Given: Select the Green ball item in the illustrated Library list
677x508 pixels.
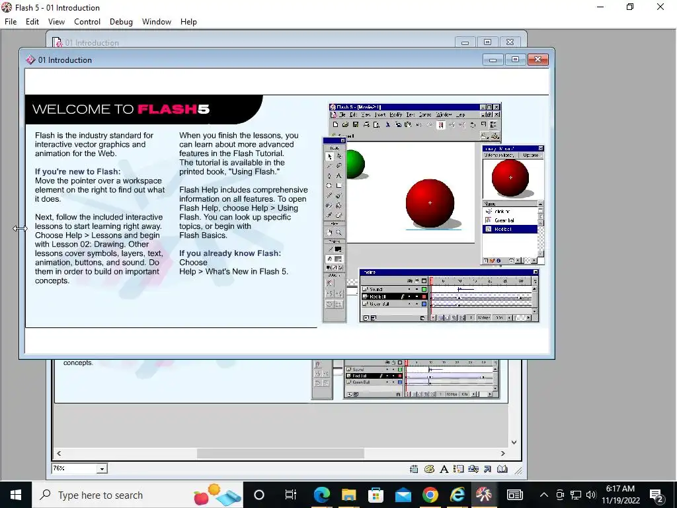Looking at the screenshot, I should pos(510,220).
